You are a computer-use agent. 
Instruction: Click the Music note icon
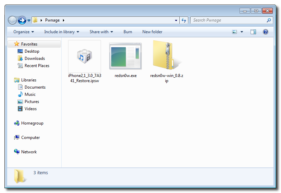click(20, 94)
